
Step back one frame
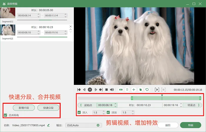point(84,90)
